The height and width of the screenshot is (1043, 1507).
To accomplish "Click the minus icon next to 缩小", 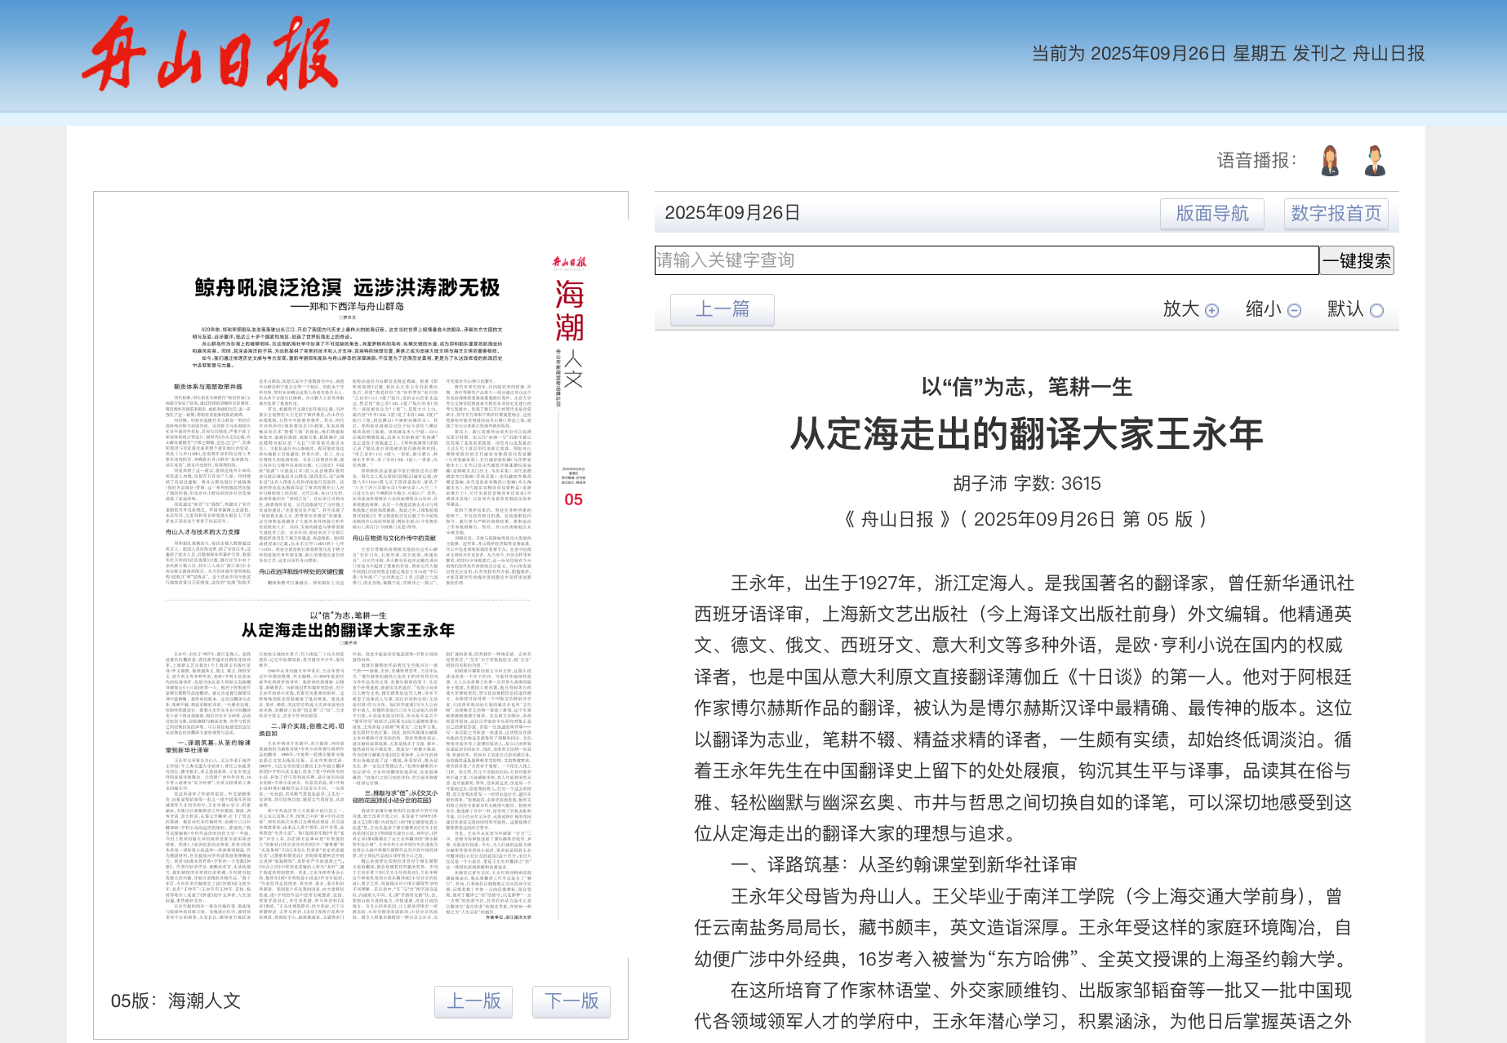I will [1294, 310].
